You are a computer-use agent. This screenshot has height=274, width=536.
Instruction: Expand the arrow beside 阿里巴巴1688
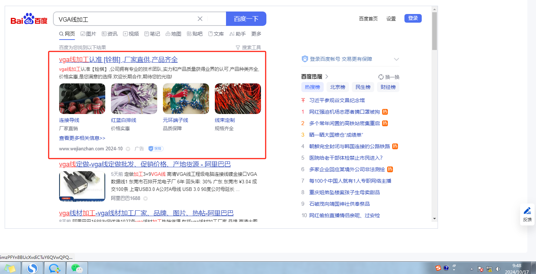click(146, 198)
